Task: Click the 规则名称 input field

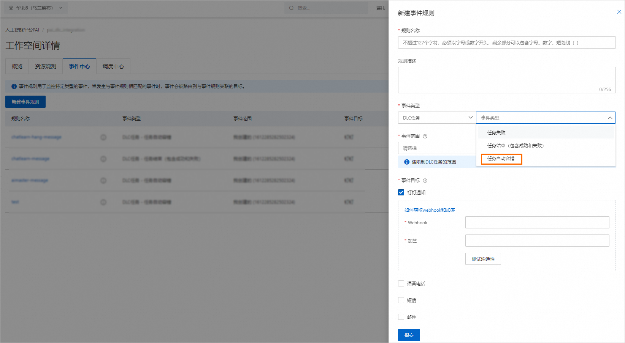Action: tap(507, 42)
